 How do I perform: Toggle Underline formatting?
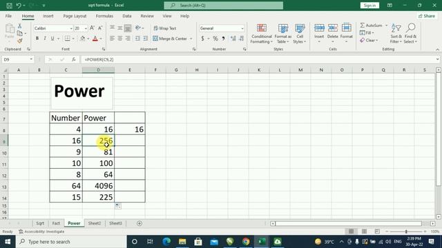click(x=52, y=39)
